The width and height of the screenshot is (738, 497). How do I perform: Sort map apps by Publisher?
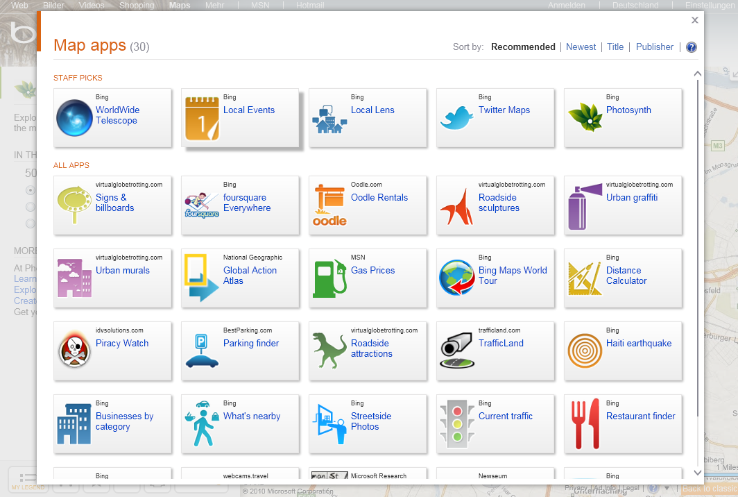pos(654,47)
